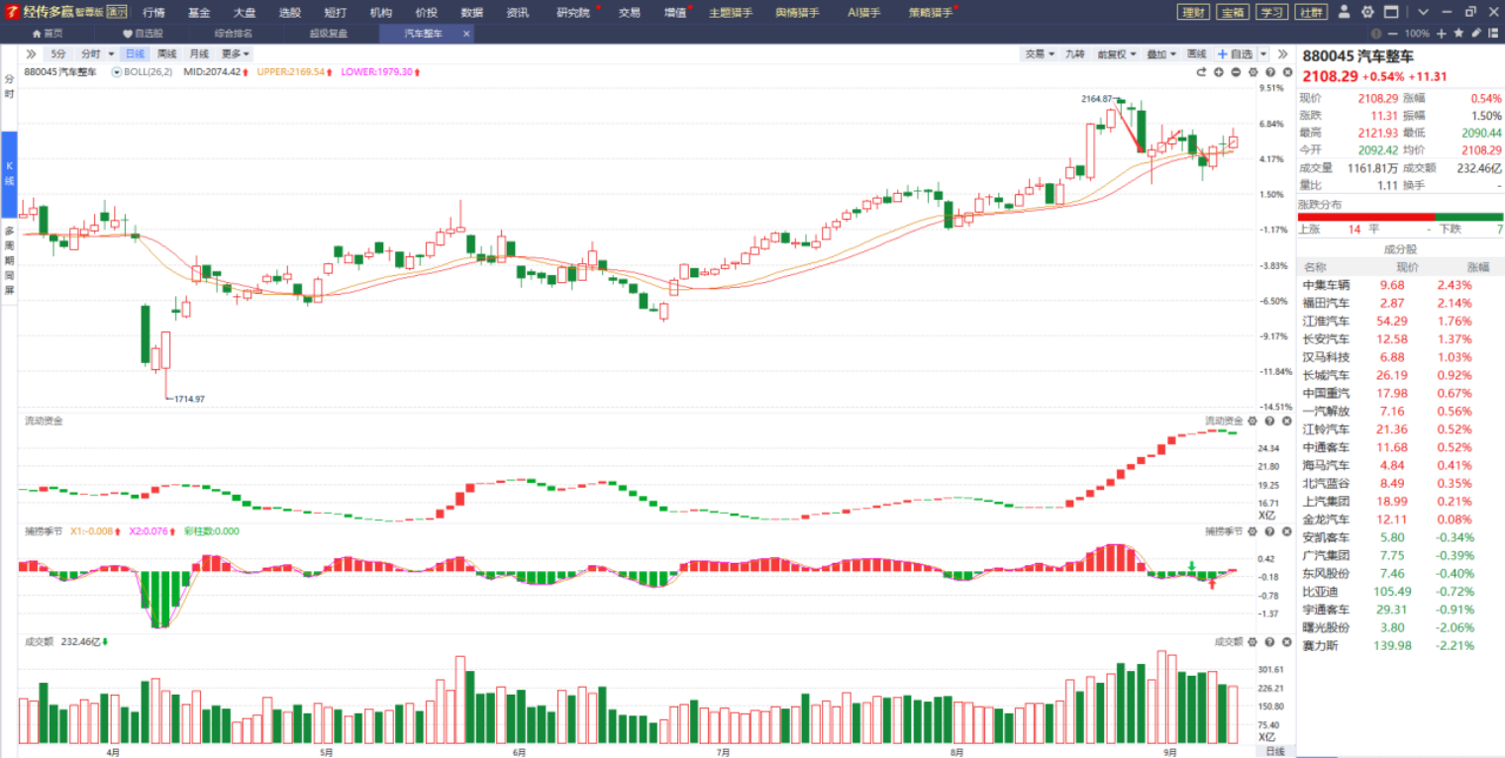1505x758 pixels.
Task: Click the plus circle icon above main chart
Action: (x=1219, y=72)
